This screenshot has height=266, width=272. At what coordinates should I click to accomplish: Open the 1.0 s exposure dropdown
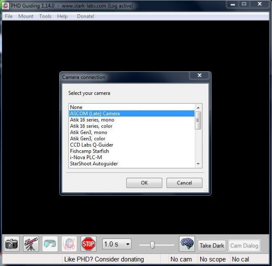pyautogui.click(x=117, y=244)
